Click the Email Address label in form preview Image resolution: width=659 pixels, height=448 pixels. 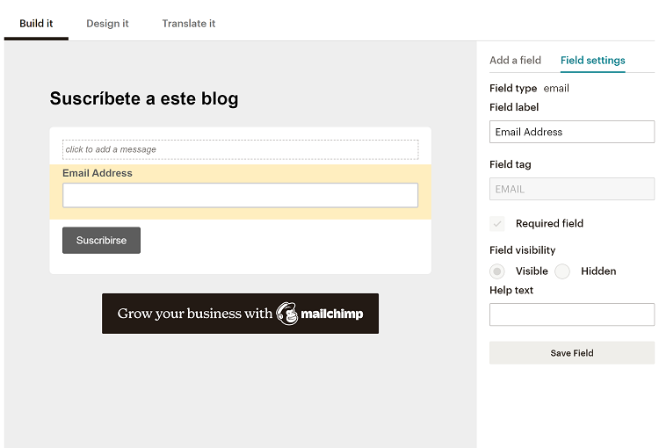(x=98, y=173)
